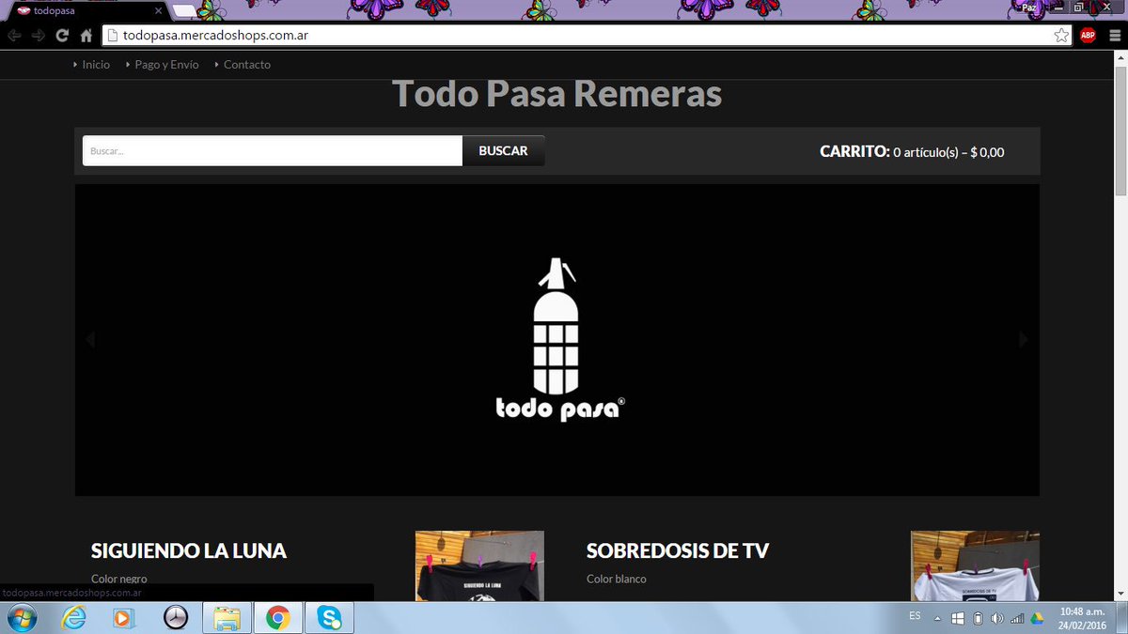Open the browser home page

click(x=86, y=36)
